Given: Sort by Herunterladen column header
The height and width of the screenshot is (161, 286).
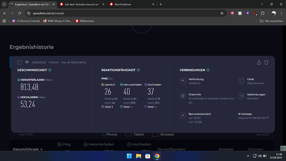Looking at the screenshot, I should [99, 144].
